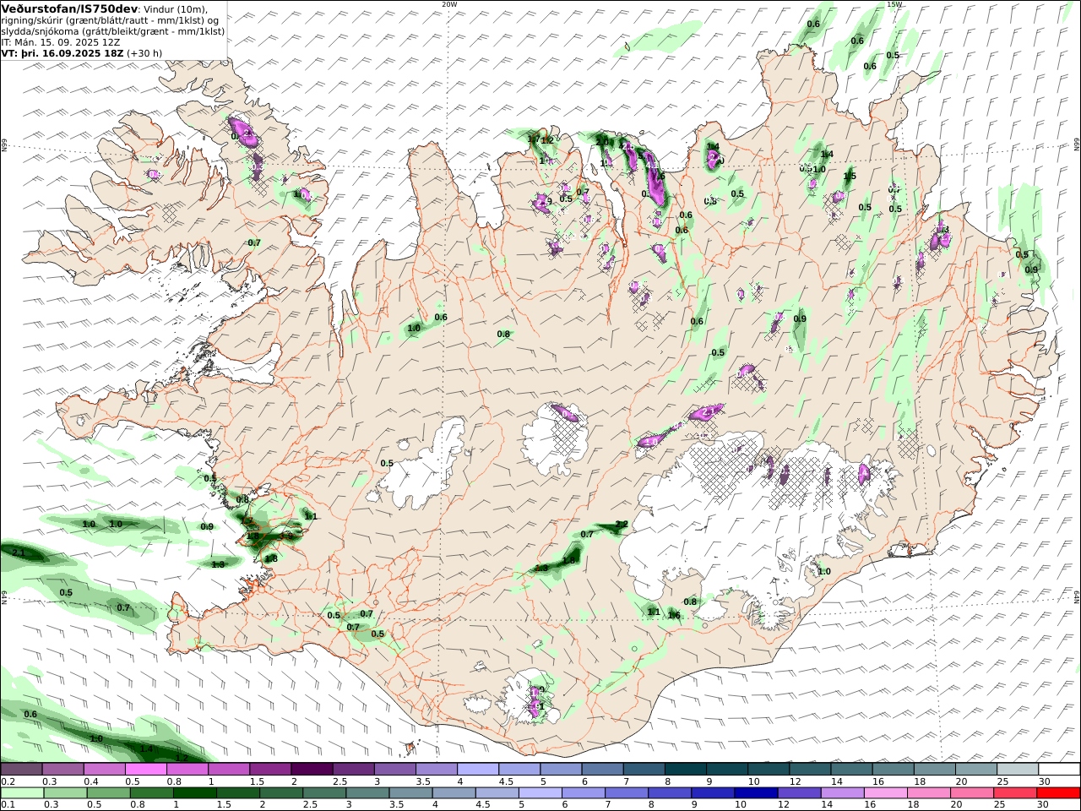Click the init time 'IT: Mán. 15. 09. 2025 12Z'

pos(61,41)
